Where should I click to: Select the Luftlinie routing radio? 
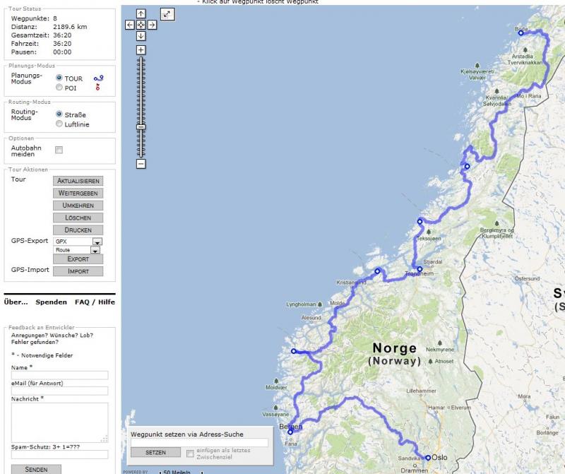[59, 124]
